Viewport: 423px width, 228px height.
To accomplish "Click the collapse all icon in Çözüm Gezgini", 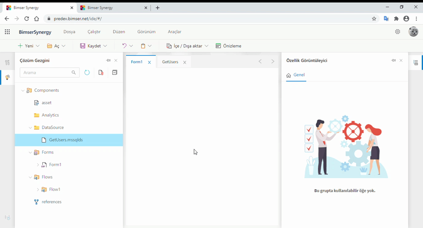I will [x=114, y=73].
